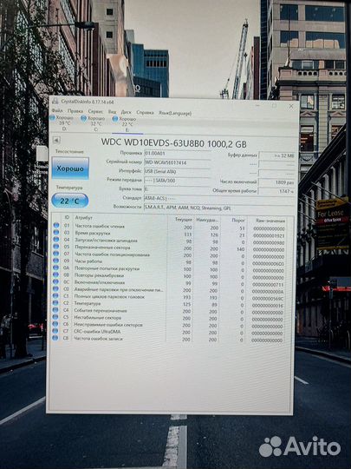This screenshot has width=351, height=469.
Task: Click the firmware field 01.00A01
Action: [x=178, y=154]
